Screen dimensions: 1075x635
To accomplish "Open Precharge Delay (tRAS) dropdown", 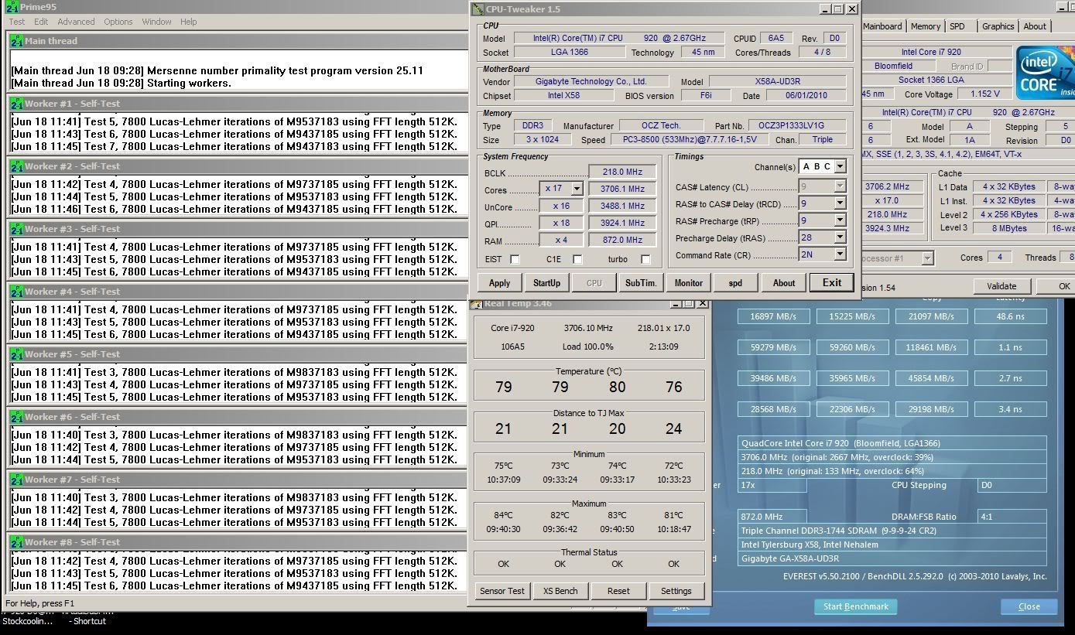I will (840, 237).
